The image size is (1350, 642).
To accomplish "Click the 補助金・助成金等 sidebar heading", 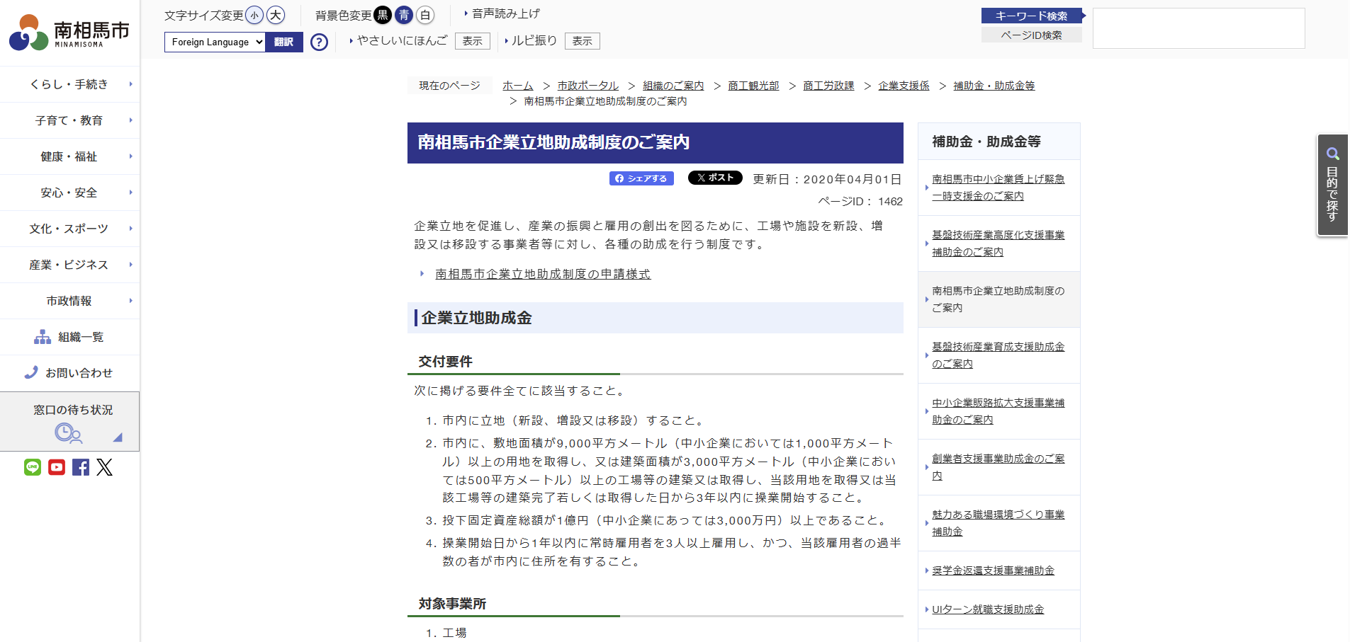I will point(986,142).
